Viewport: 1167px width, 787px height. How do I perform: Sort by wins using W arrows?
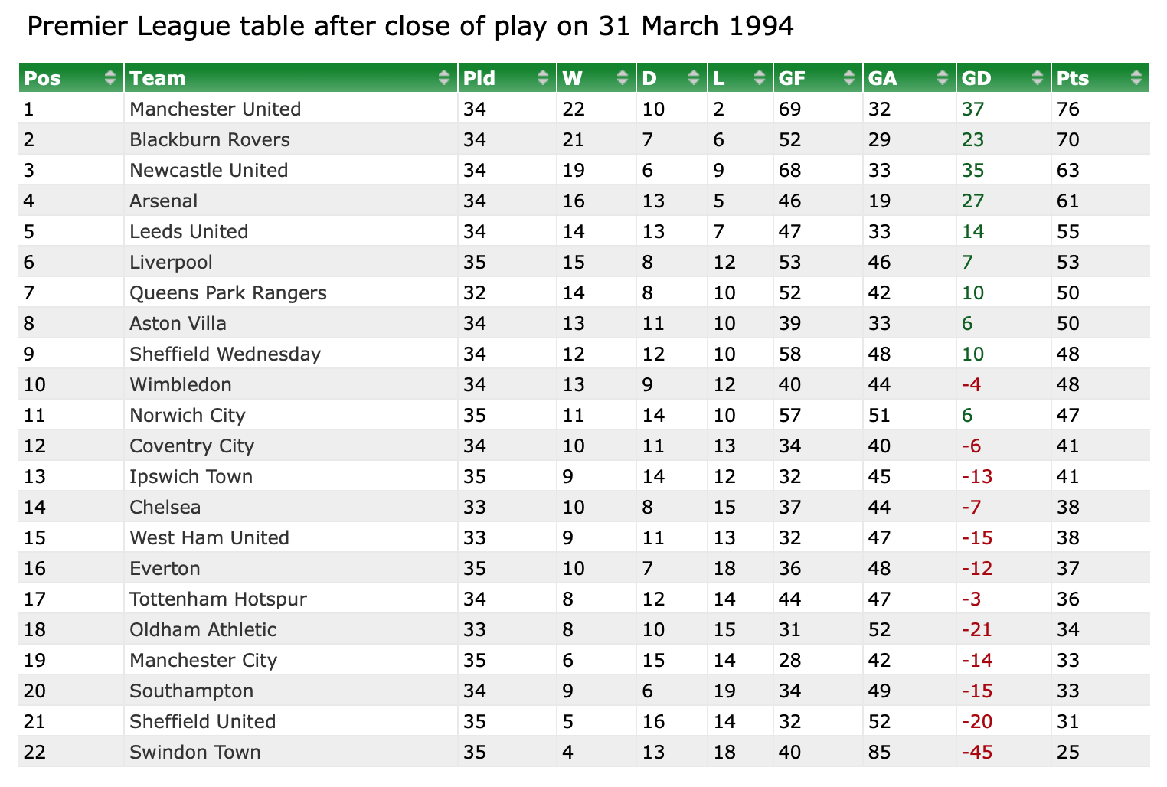click(x=623, y=77)
